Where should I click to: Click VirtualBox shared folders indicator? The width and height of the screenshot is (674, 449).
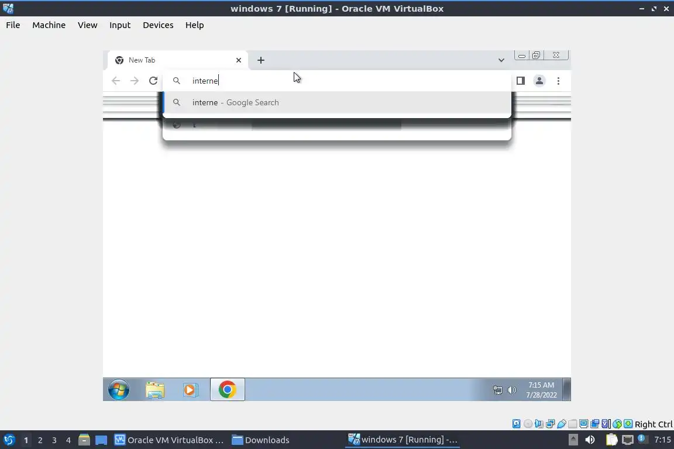point(573,424)
